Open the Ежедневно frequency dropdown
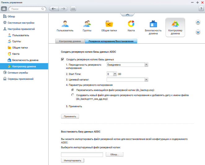 pyautogui.click(x=127, y=65)
